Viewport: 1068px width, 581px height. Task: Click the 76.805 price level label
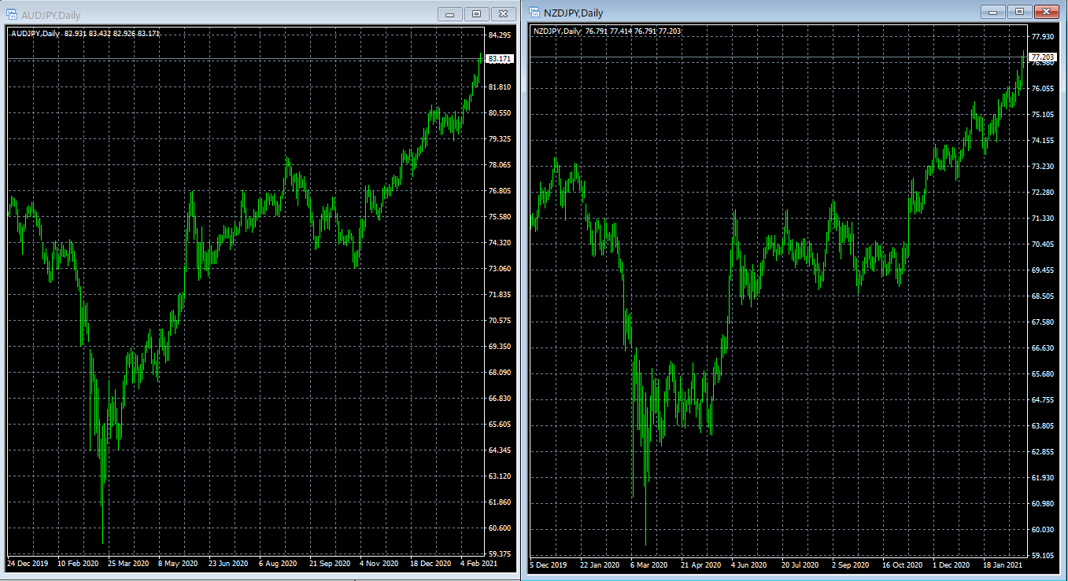tap(500, 191)
